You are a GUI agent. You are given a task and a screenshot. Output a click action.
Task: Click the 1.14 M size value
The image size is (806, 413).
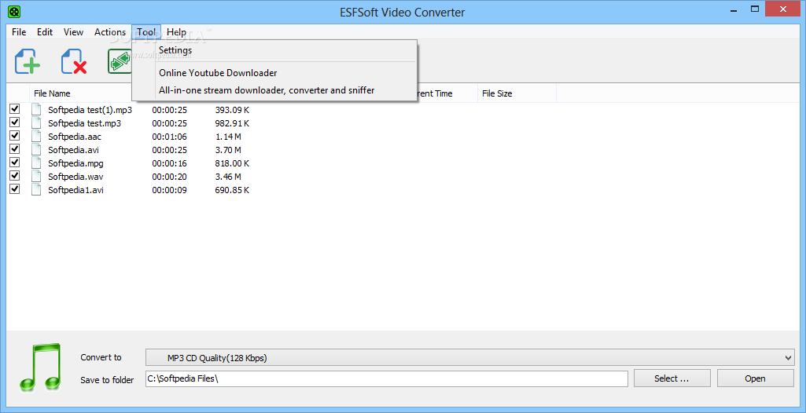pos(228,137)
